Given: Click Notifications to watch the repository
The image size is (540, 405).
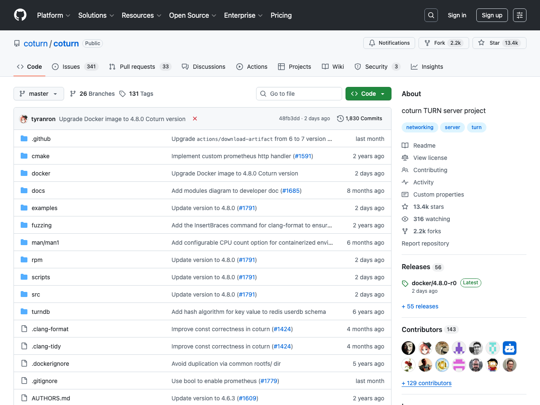Looking at the screenshot, I should click(x=389, y=43).
